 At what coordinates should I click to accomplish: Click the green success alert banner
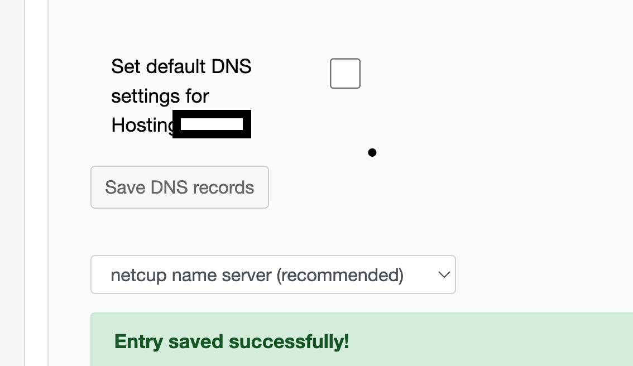362,339
